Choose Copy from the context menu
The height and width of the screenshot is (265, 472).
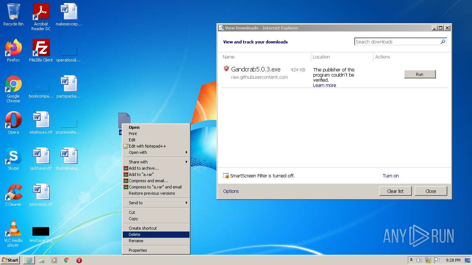click(156, 219)
